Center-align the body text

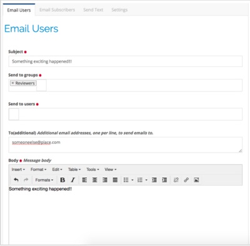pyautogui.click(x=94, y=180)
